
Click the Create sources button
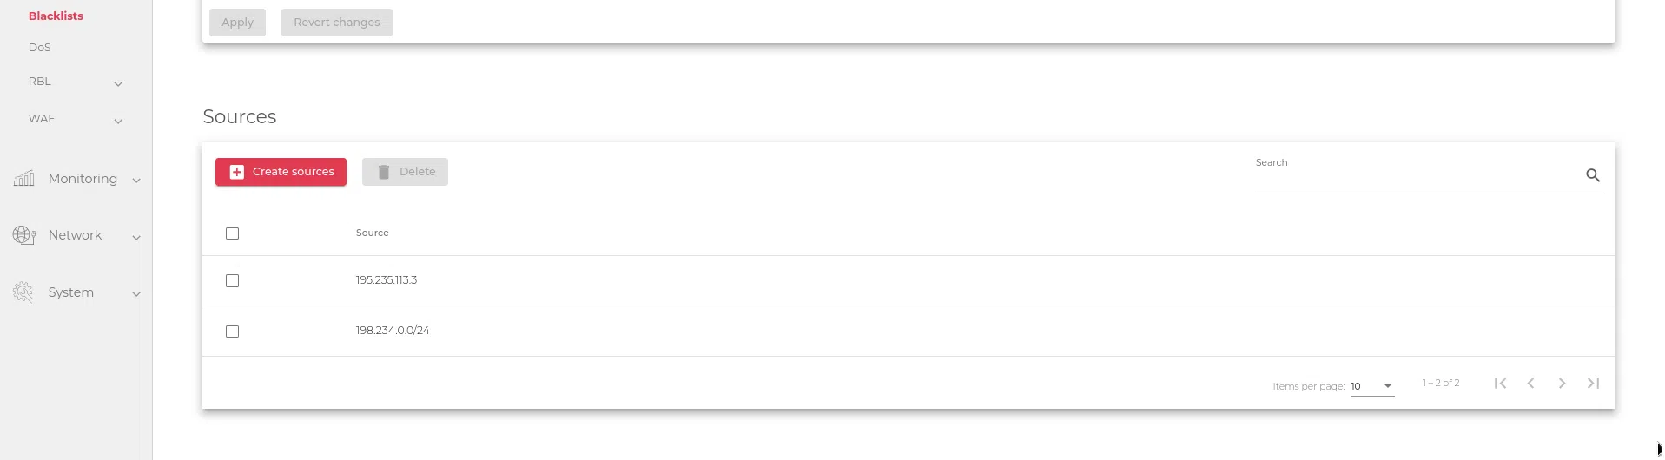tap(281, 172)
